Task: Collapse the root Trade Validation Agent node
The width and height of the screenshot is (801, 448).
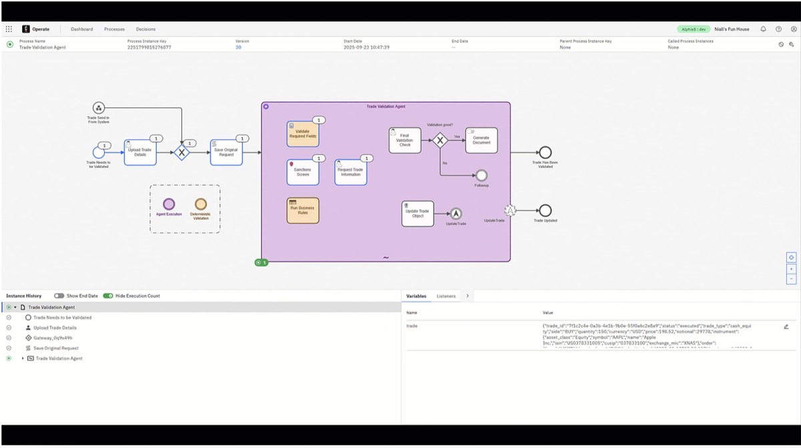Action: point(15,307)
